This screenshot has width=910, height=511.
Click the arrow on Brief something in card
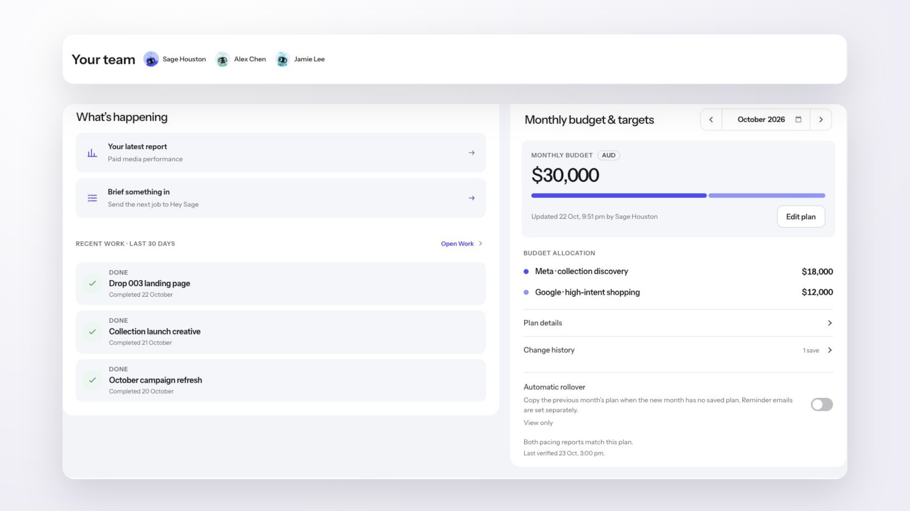click(472, 198)
